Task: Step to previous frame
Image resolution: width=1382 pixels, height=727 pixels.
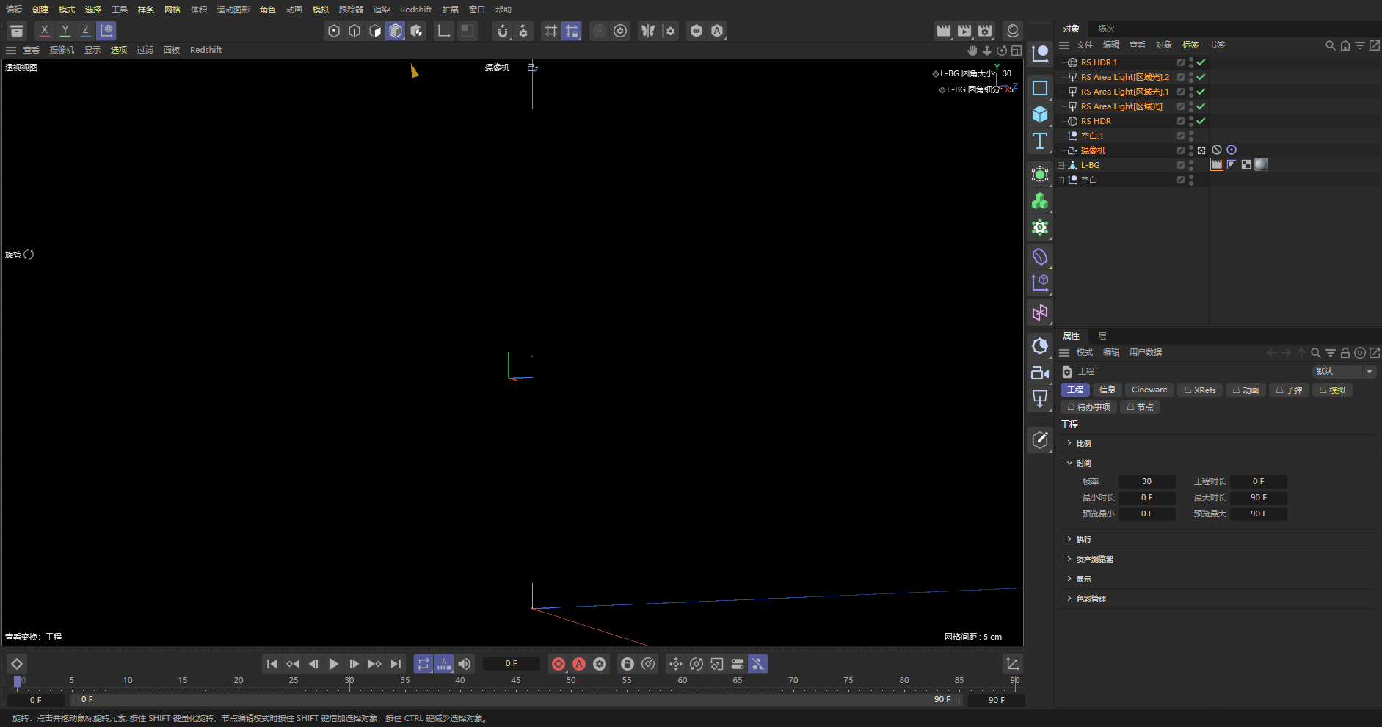Action: (313, 664)
